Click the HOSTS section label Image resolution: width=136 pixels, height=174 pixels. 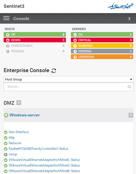click(10, 29)
